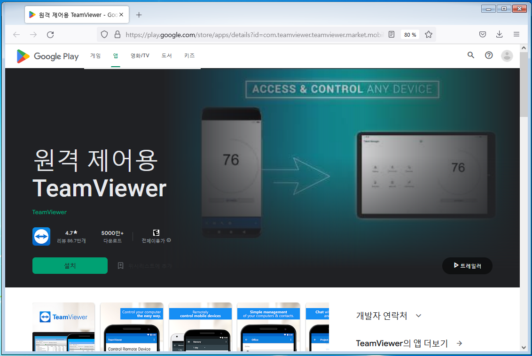Click the 원격 제어용 TeamViewer title
The width and height of the screenshot is (532, 356).
pos(100,174)
